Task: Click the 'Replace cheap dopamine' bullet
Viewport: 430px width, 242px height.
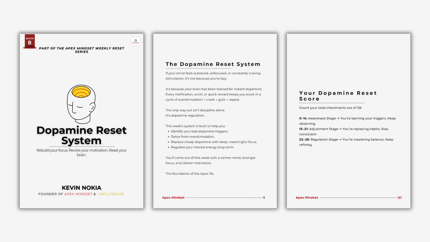Action: pyautogui.click(x=214, y=142)
